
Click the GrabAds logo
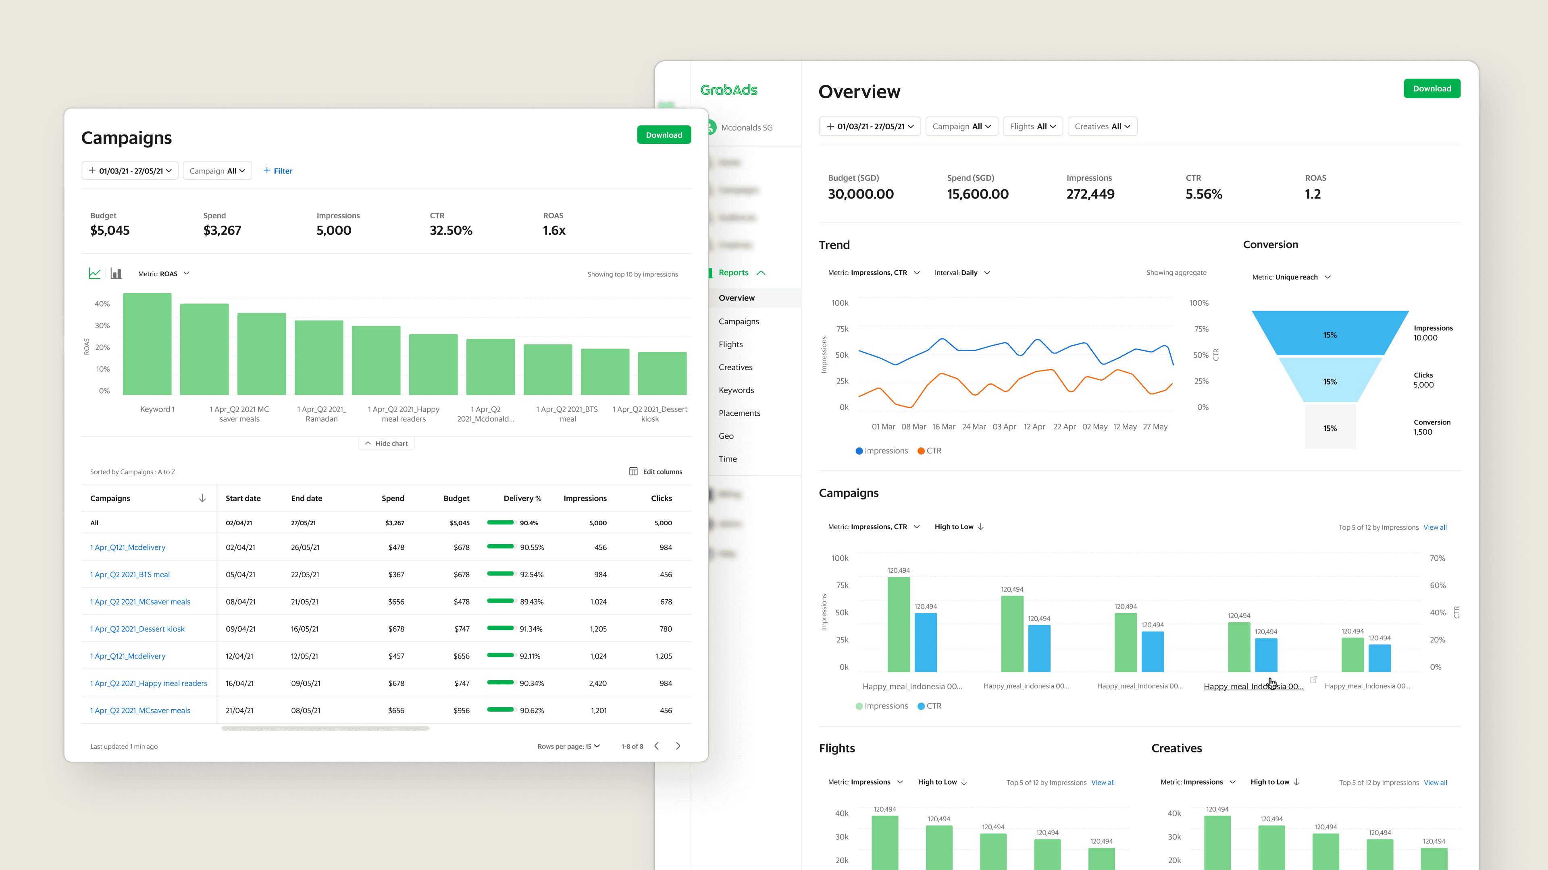728,90
